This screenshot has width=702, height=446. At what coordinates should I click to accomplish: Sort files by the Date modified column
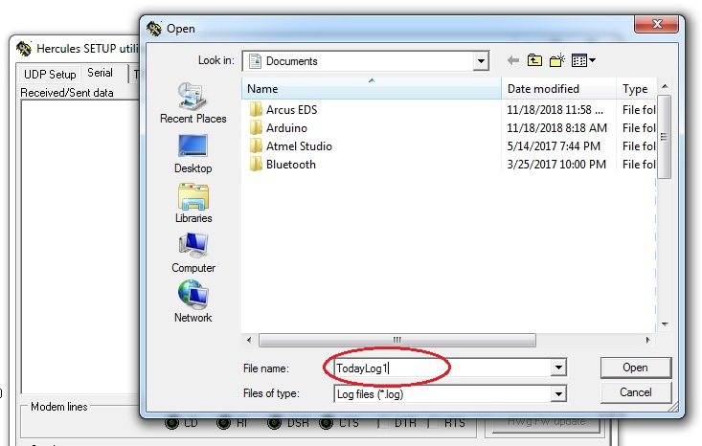tap(558, 89)
